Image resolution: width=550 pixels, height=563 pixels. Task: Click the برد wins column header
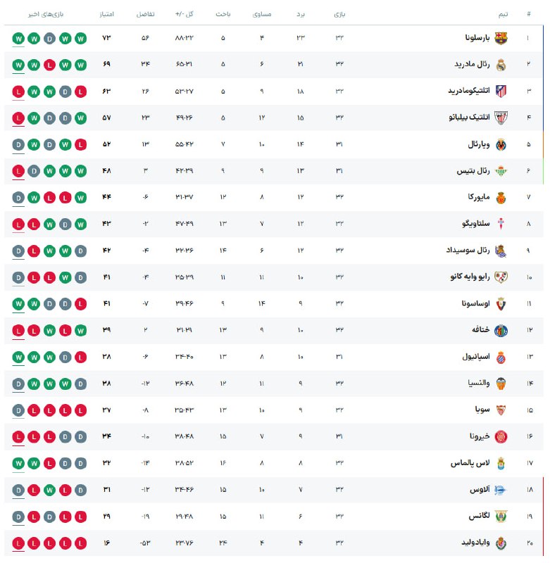coord(301,14)
